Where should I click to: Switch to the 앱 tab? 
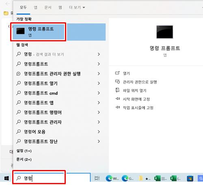(x=35, y=7)
